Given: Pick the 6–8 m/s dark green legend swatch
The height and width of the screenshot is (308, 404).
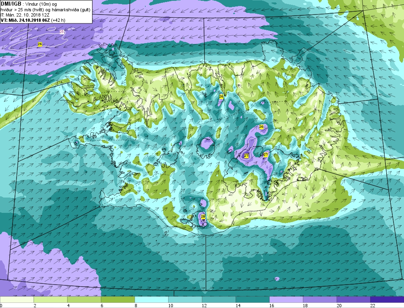Looking at the screenshot, I should 118,300.
